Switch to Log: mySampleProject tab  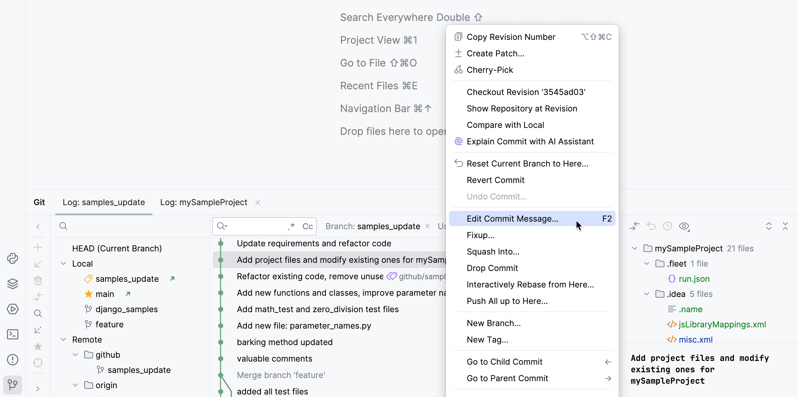pyautogui.click(x=204, y=202)
